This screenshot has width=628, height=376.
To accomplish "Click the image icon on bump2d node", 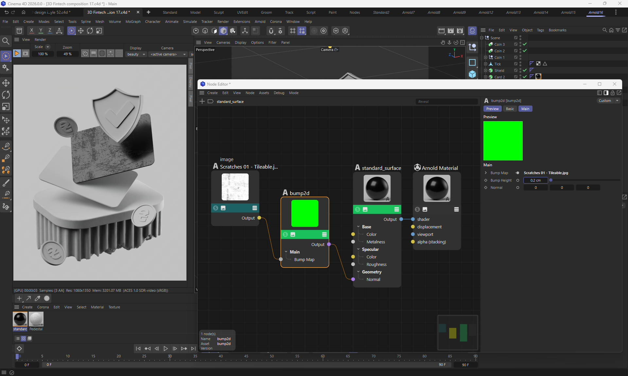I will click(x=293, y=235).
